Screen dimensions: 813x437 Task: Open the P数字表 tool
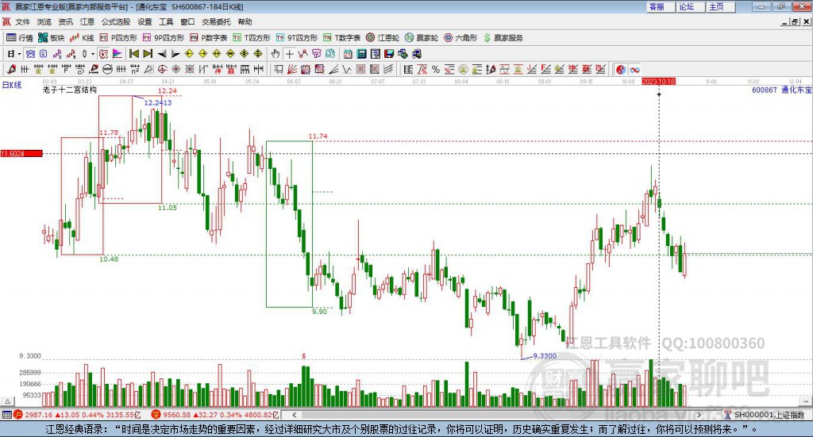click(209, 38)
